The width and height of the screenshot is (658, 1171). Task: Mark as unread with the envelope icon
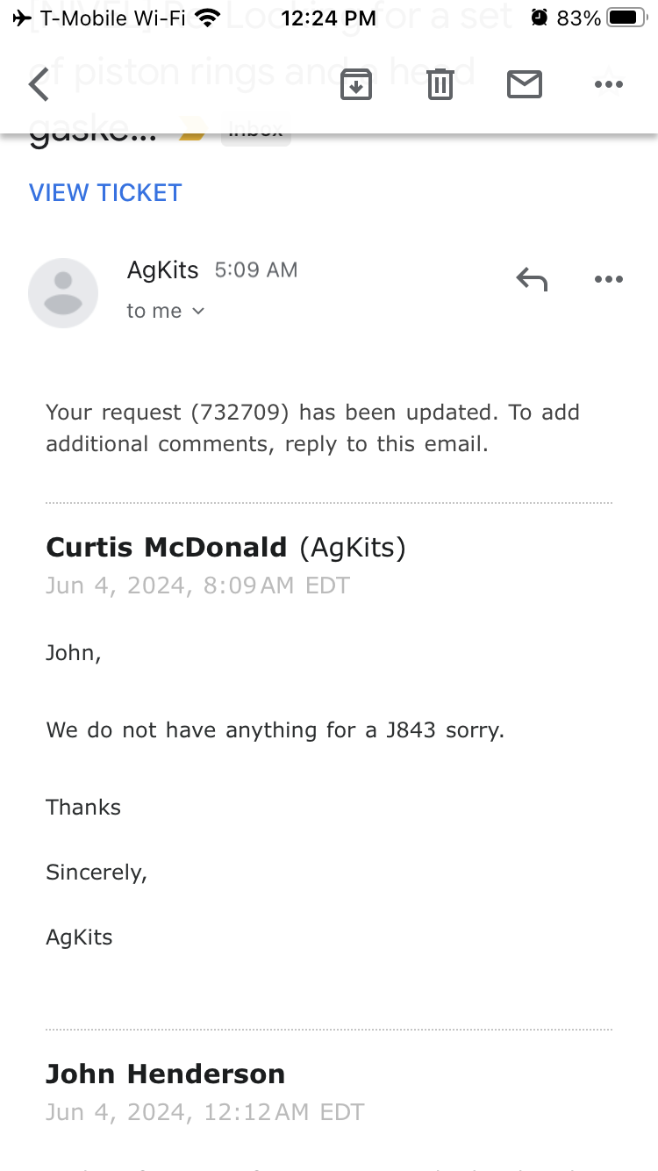(x=525, y=85)
